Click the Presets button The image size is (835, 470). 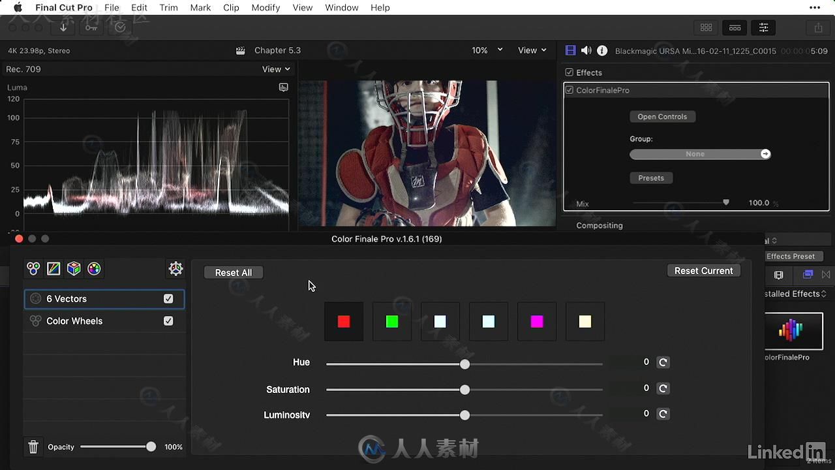coord(651,178)
